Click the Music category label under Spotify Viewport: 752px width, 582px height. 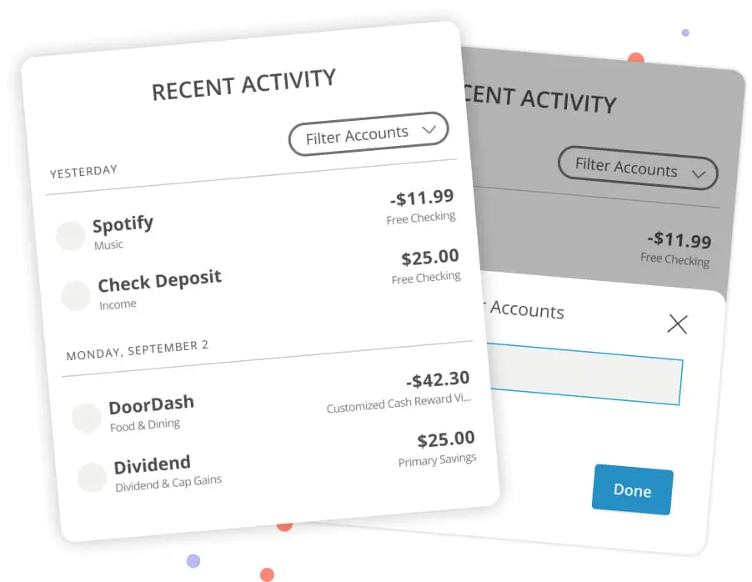[108, 245]
